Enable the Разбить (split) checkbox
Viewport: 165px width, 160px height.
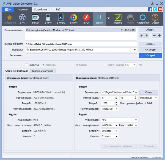coord(26,65)
